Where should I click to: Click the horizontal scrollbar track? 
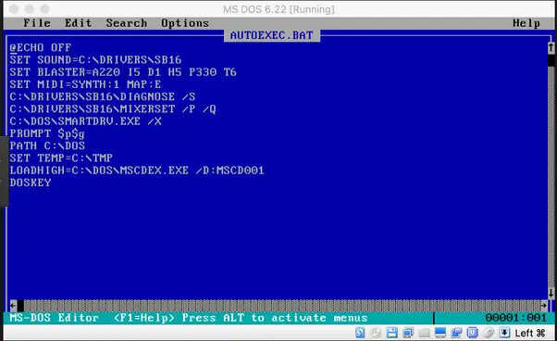coord(282,305)
